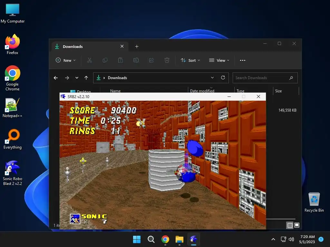Select the Downloads tab in Explorer

(90, 46)
